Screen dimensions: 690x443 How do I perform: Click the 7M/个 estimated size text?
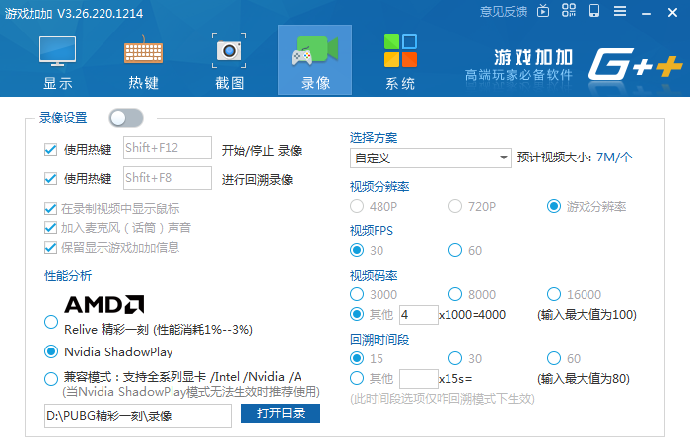pyautogui.click(x=614, y=158)
